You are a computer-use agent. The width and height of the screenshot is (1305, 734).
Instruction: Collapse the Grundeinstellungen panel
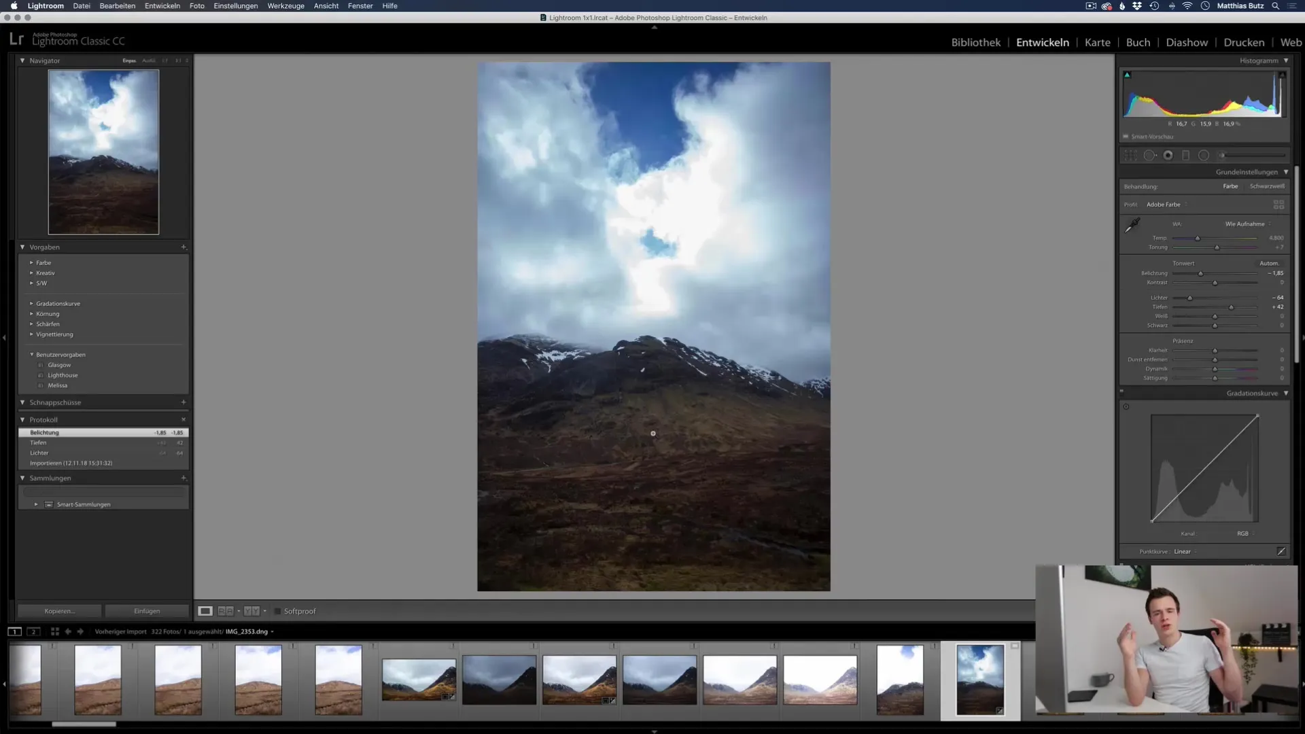point(1286,172)
